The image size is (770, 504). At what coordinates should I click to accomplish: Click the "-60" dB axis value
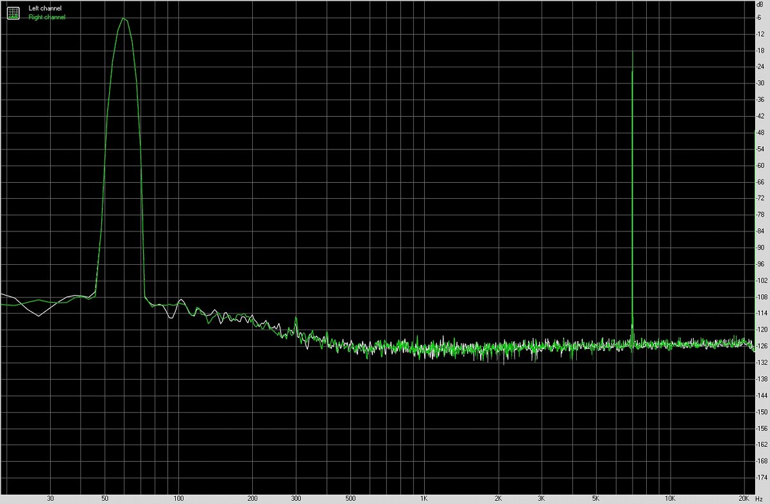pos(760,165)
